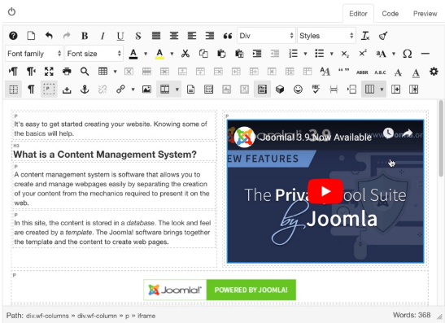Insert an emoticon smiley

(x=298, y=89)
